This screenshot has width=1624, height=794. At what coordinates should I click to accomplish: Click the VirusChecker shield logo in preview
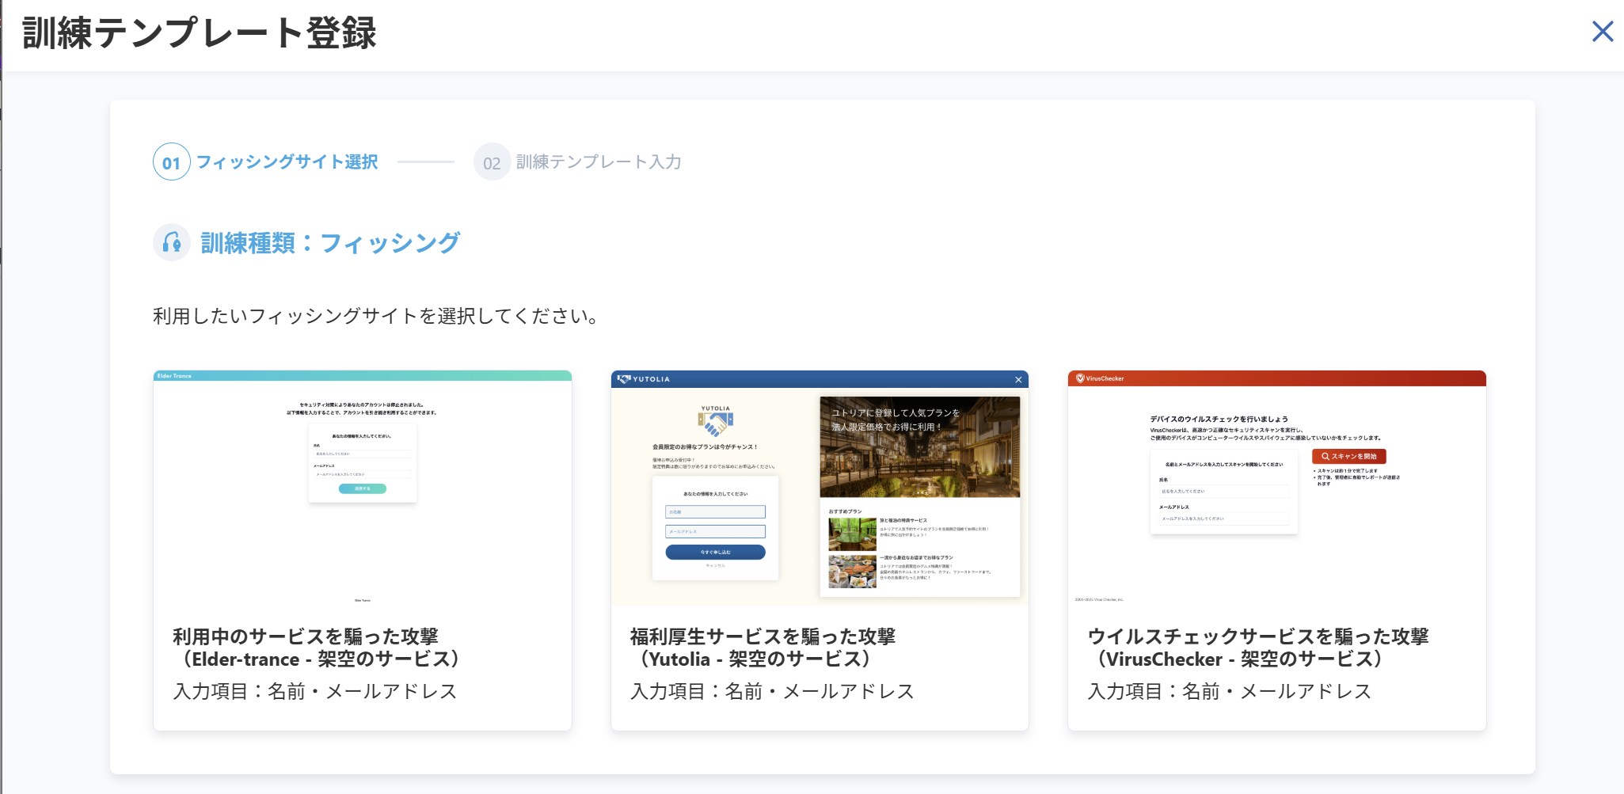(1080, 378)
